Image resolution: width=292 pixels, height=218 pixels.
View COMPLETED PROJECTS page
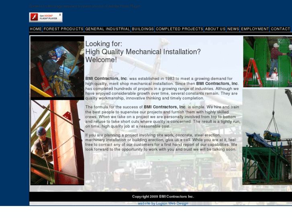tap(179, 29)
